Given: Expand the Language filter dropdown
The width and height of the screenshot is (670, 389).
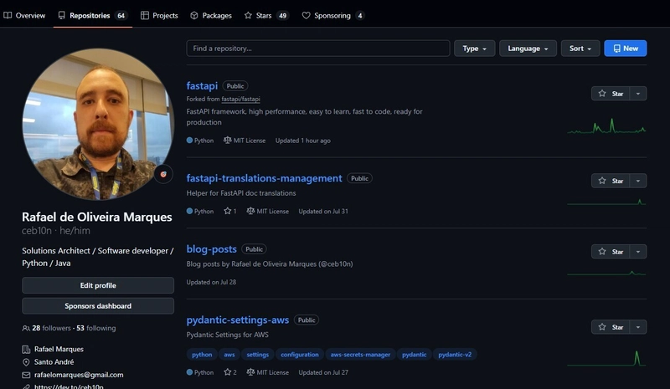Looking at the screenshot, I should [528, 49].
